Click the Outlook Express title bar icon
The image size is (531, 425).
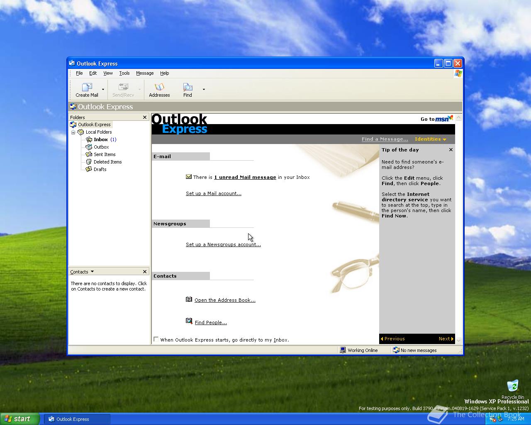(x=72, y=63)
